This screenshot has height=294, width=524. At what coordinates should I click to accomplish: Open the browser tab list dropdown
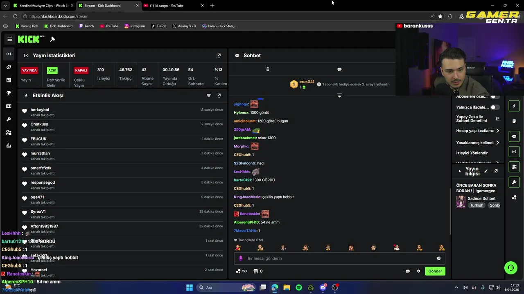(x=5, y=6)
